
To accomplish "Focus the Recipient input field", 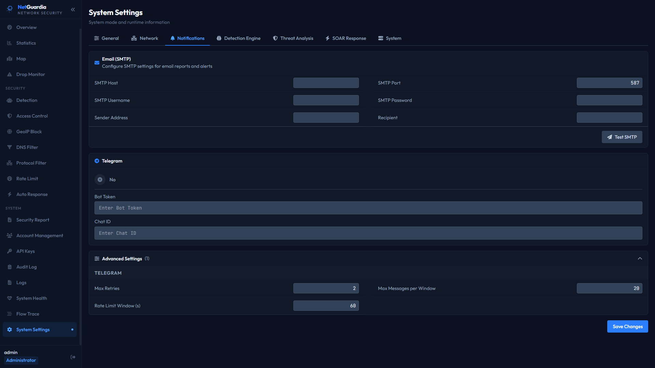I will (610, 118).
